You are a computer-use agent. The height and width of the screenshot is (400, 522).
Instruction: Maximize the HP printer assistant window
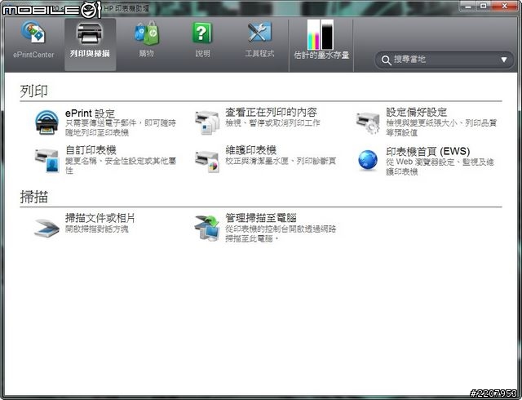pyautogui.click(x=484, y=7)
